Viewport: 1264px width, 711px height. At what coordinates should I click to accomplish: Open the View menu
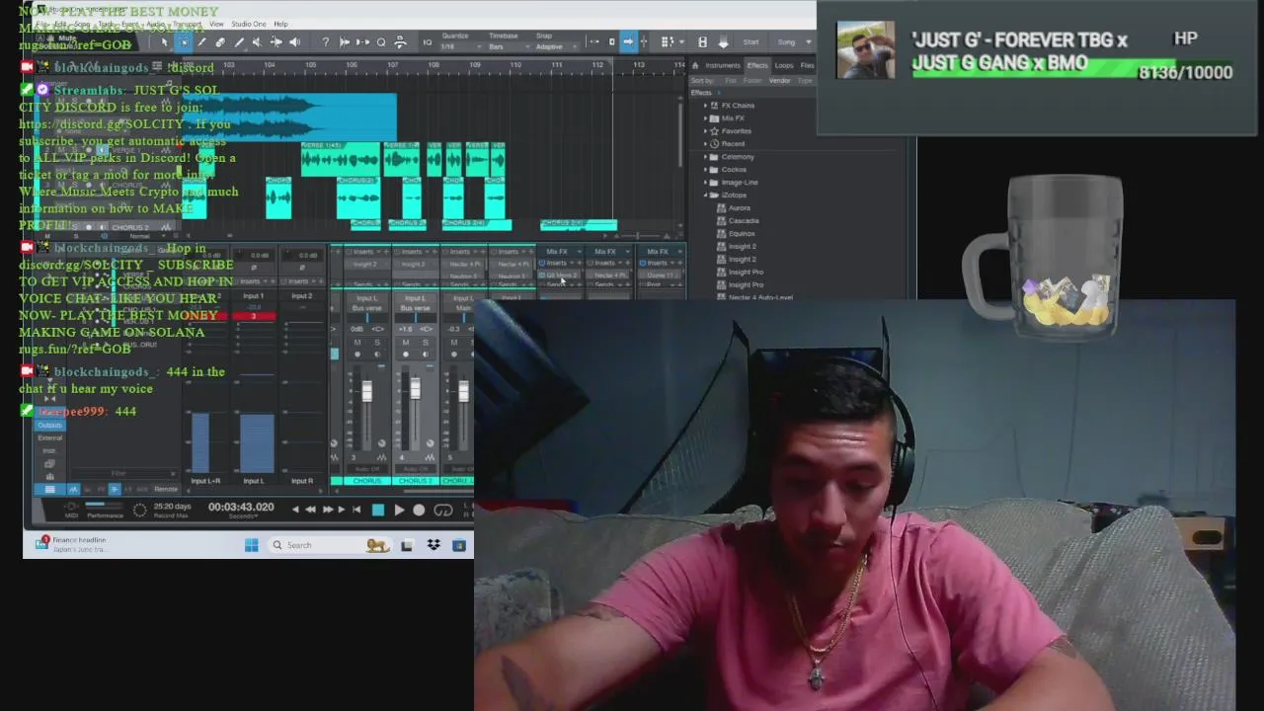[215, 24]
